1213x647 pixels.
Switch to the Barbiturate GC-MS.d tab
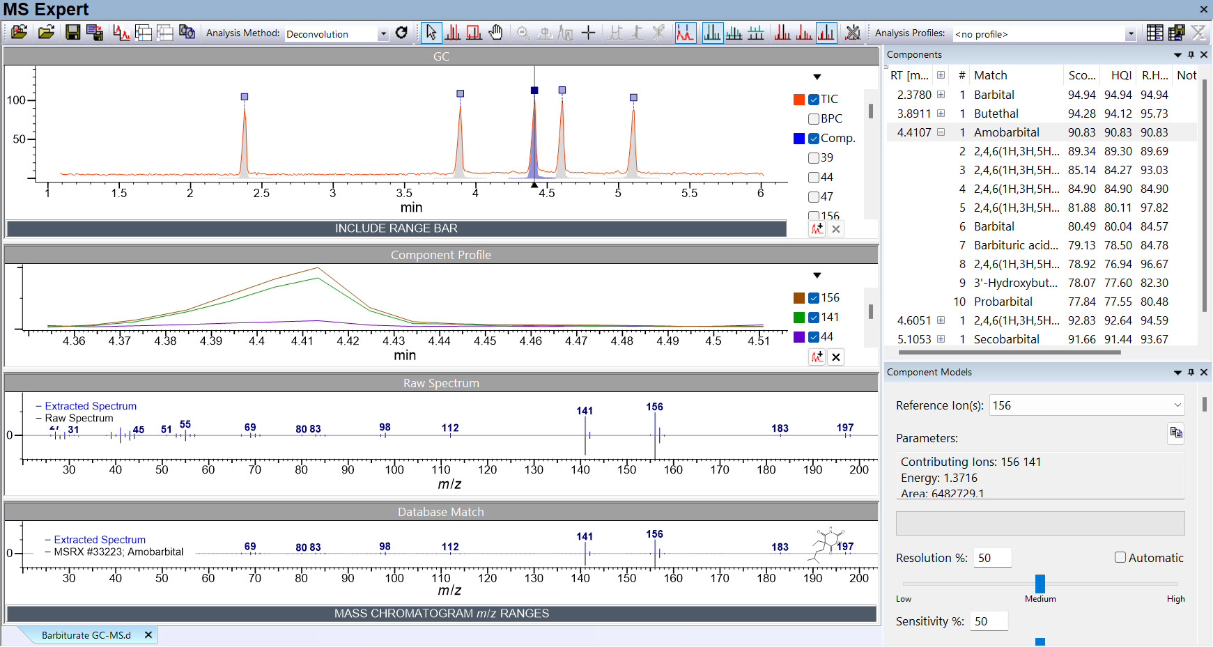(x=86, y=635)
